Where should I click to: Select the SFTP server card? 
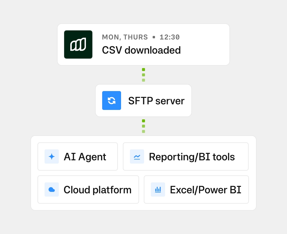[143, 100]
